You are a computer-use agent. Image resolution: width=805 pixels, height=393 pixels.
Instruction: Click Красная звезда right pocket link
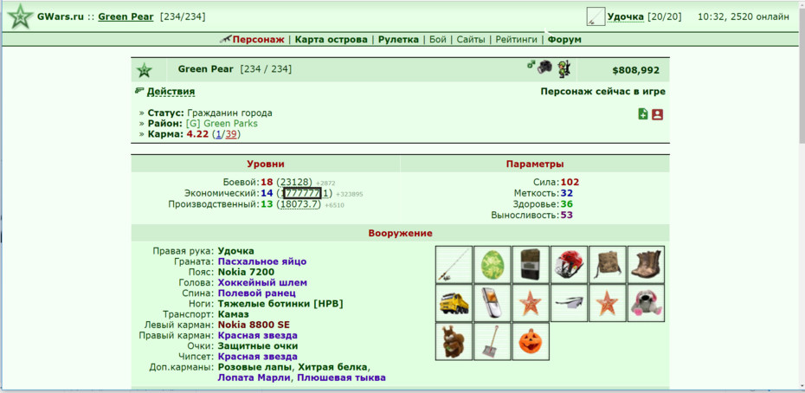click(x=258, y=336)
